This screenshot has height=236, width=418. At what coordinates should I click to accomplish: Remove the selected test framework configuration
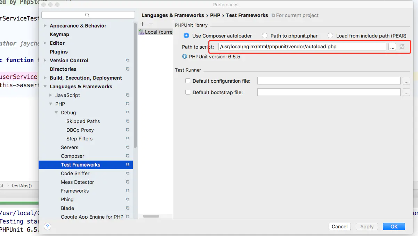coord(151,24)
